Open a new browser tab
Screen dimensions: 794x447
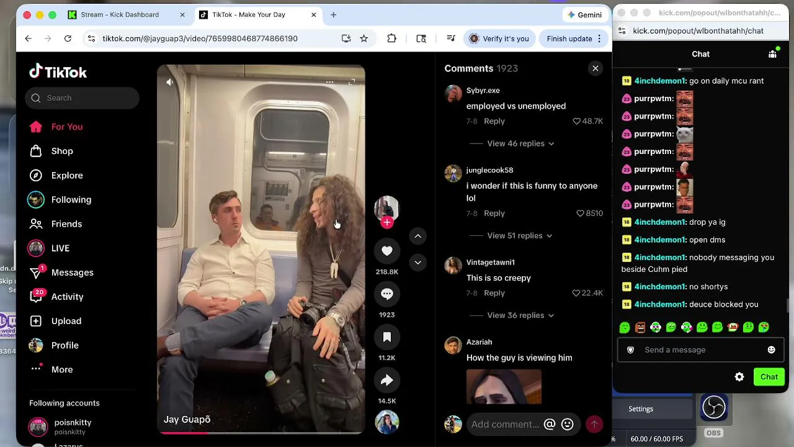[333, 15]
